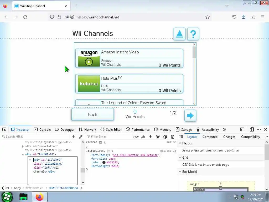Open the Windows Start menu
Viewport: 269px width, 202px height.
7,197
